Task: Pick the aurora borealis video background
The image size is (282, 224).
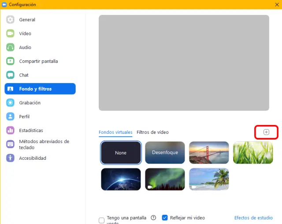Action: tap(165, 179)
